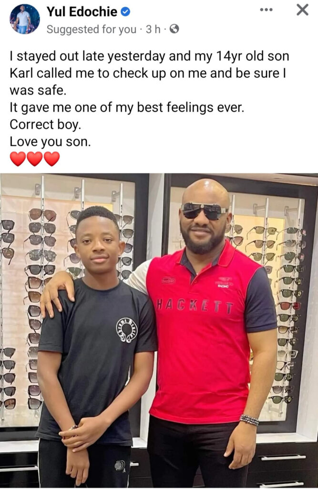Click the globe public audience icon
Screen dimensions: 318x489
click(x=174, y=29)
